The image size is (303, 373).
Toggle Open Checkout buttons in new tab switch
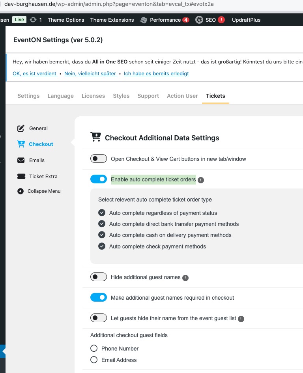click(99, 159)
